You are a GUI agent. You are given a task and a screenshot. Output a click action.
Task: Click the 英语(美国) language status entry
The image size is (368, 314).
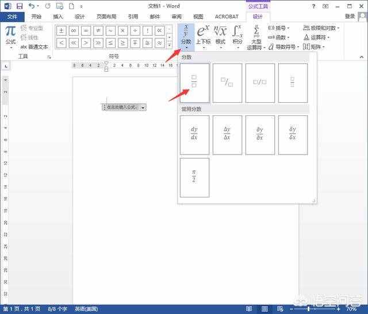86,309
